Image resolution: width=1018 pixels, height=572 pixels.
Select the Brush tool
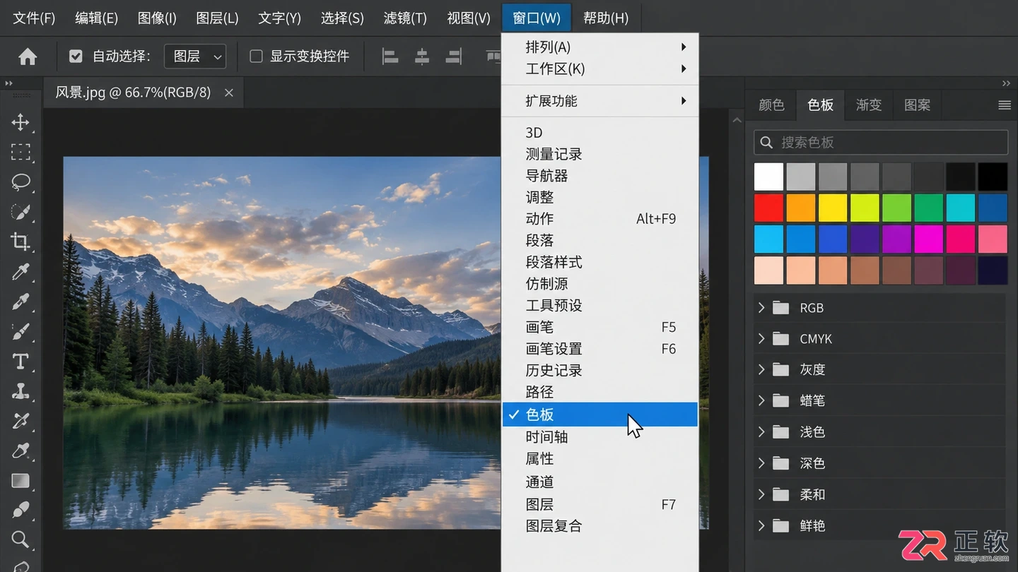tap(21, 331)
